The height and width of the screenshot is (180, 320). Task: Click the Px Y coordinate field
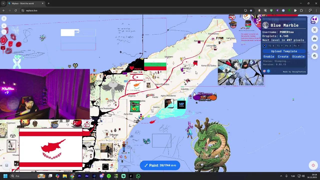(x=296, y=46)
